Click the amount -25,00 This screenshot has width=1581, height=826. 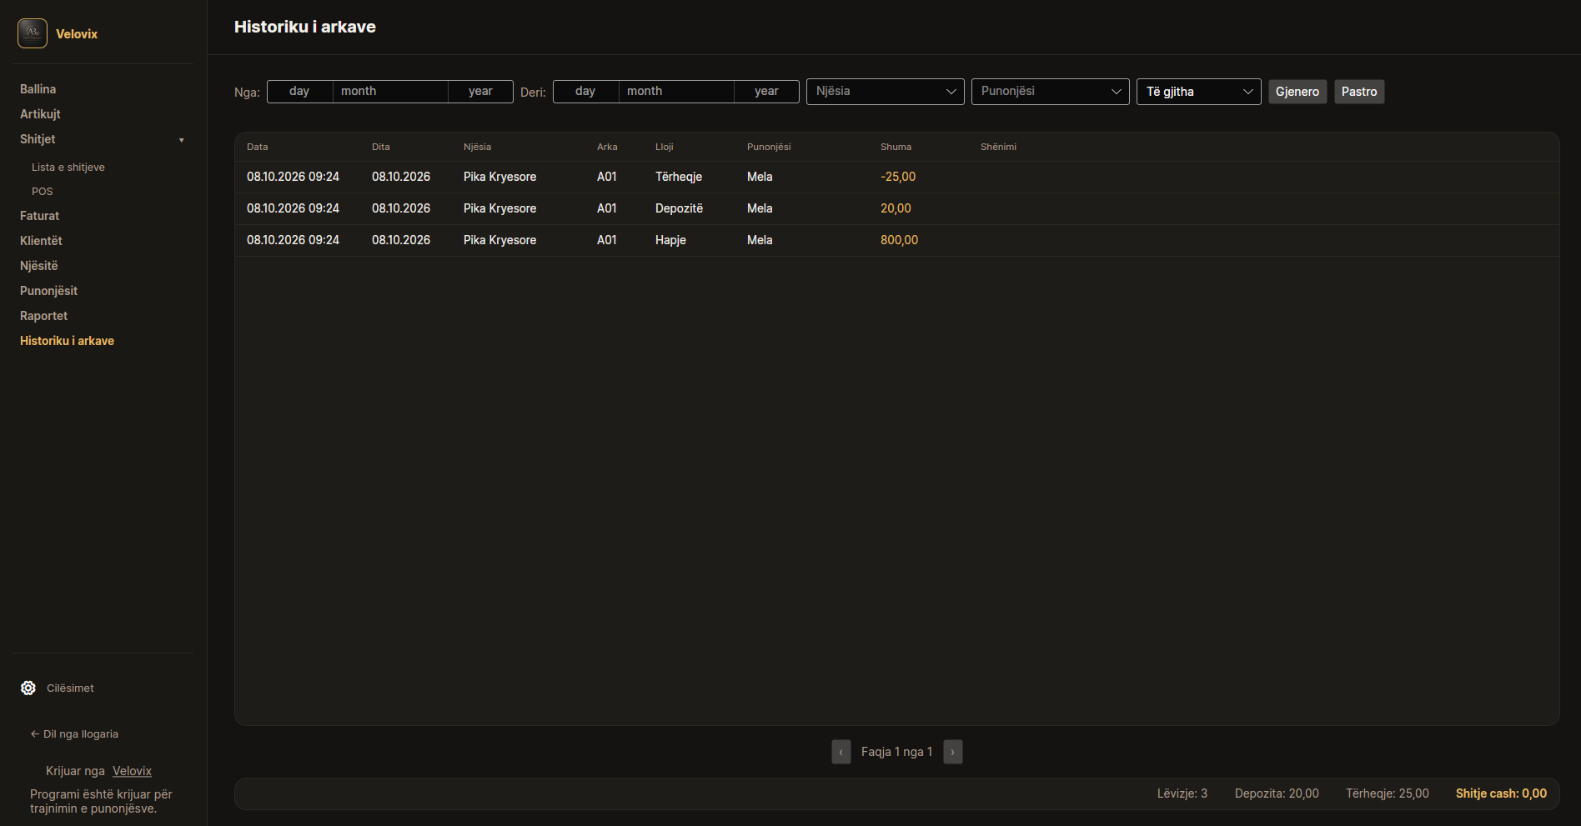[x=898, y=177]
